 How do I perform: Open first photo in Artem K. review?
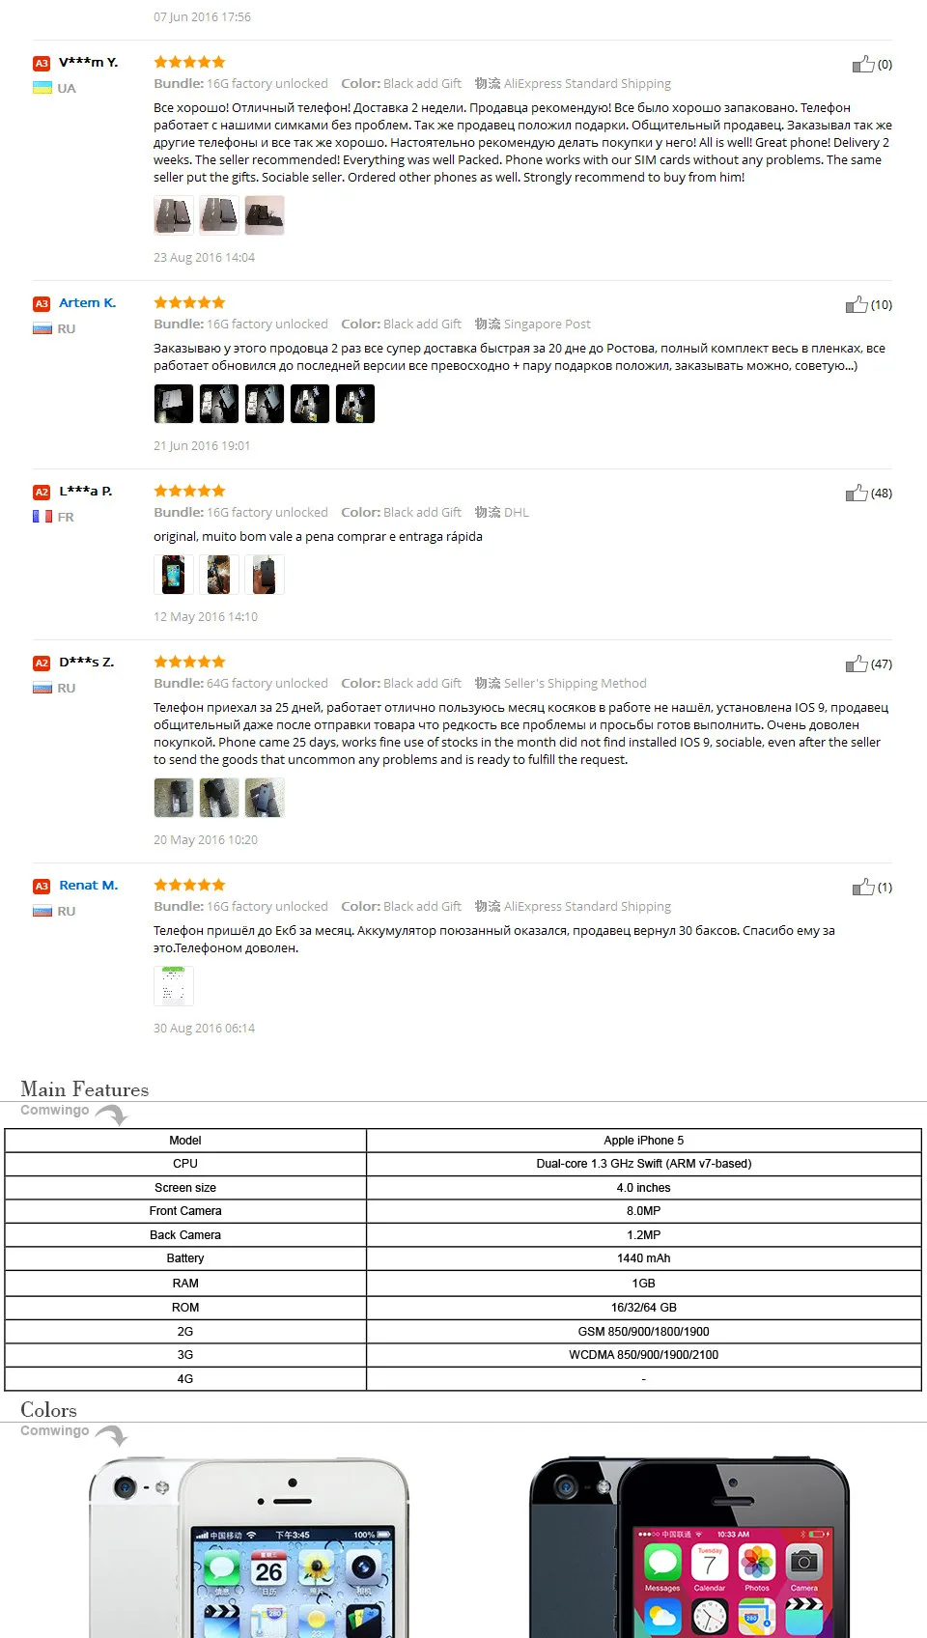(x=174, y=404)
